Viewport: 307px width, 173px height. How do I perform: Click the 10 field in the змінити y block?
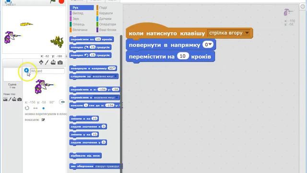click(x=94, y=135)
